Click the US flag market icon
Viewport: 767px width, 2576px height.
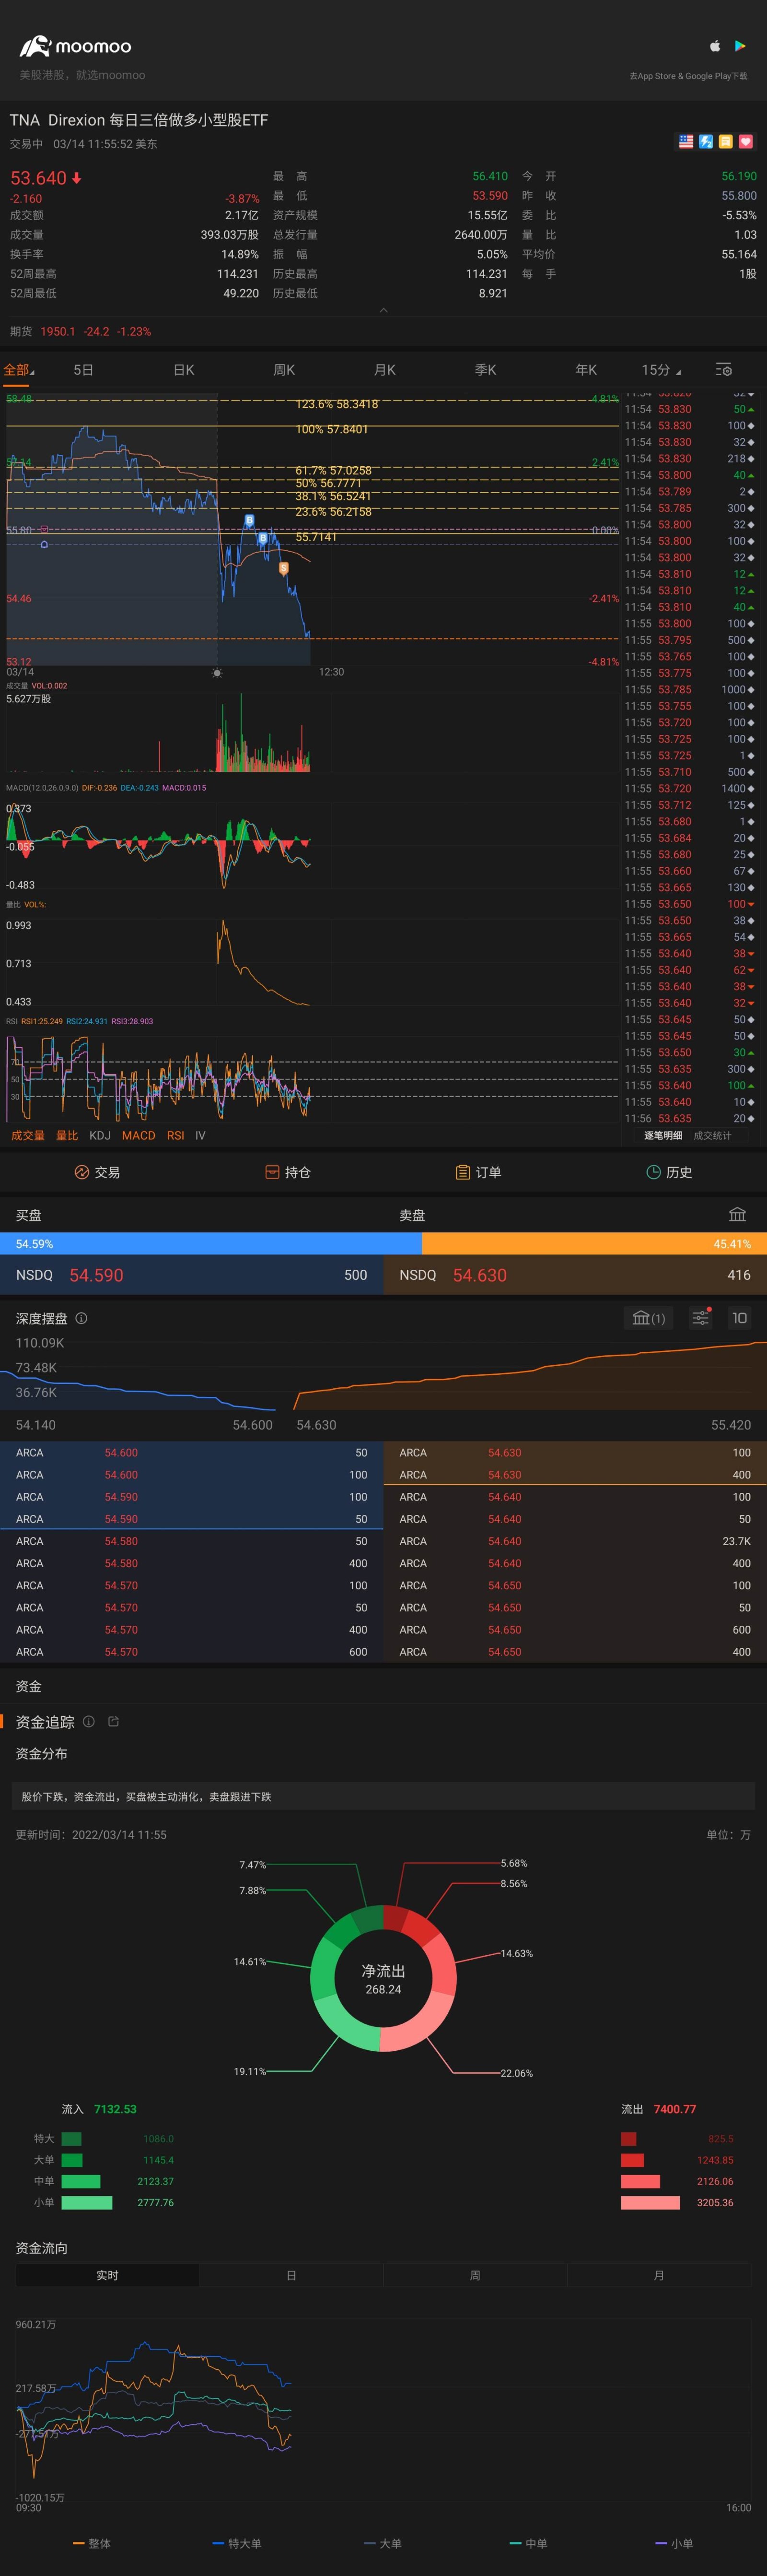click(686, 142)
